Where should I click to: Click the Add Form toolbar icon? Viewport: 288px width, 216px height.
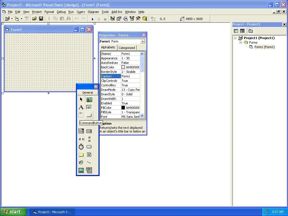pos(17,19)
